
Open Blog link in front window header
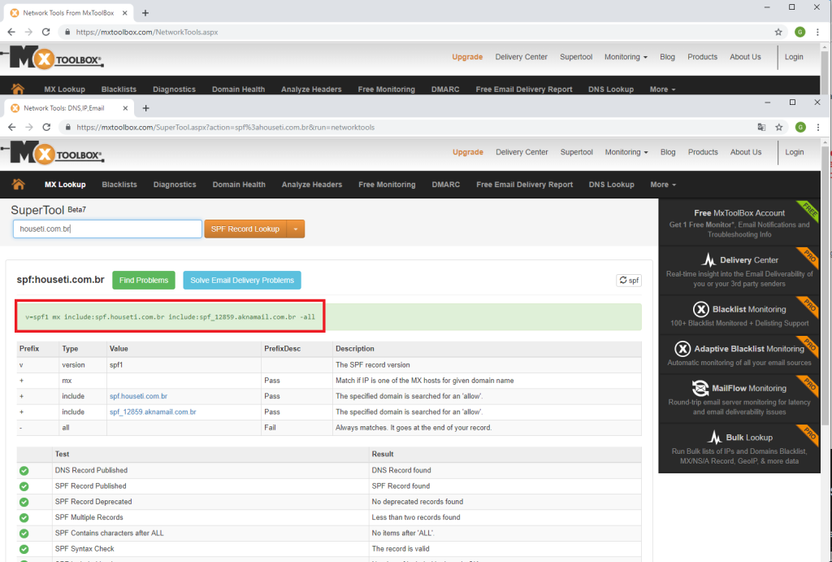[x=668, y=152]
